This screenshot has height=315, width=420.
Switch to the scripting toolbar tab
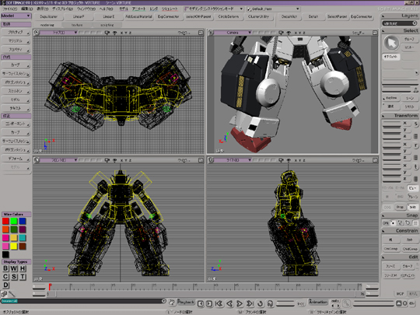pyautogui.click(x=107, y=25)
